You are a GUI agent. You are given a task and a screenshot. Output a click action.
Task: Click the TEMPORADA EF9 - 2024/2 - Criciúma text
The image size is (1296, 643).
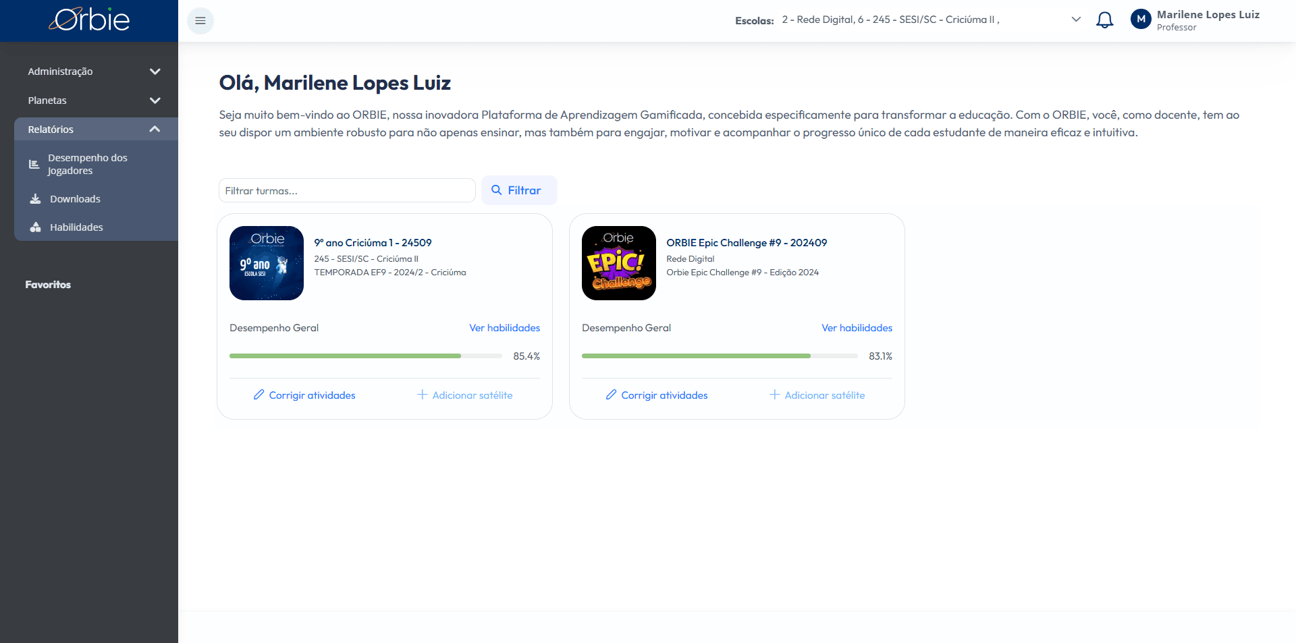pos(390,273)
